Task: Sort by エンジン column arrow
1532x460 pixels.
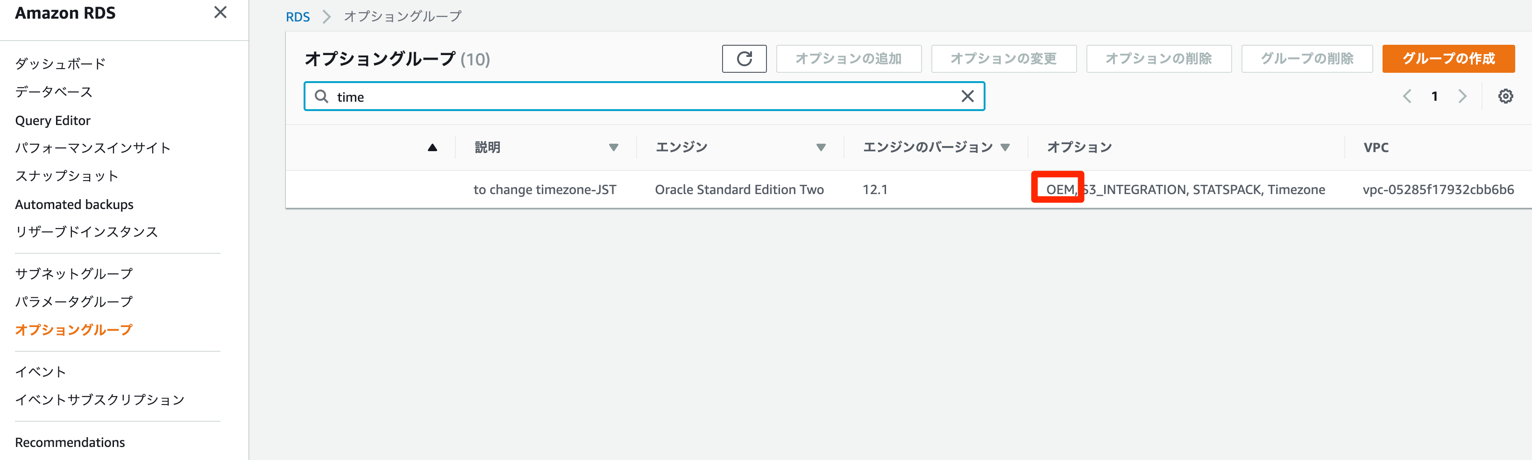Action: pos(821,147)
